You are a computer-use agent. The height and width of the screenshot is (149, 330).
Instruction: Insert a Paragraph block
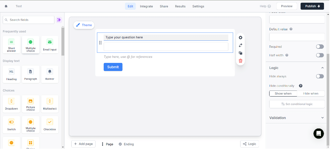[x=30, y=74]
